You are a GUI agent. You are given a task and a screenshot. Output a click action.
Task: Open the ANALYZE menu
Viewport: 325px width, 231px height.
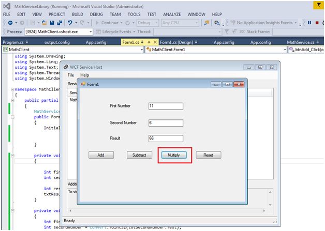(x=172, y=14)
